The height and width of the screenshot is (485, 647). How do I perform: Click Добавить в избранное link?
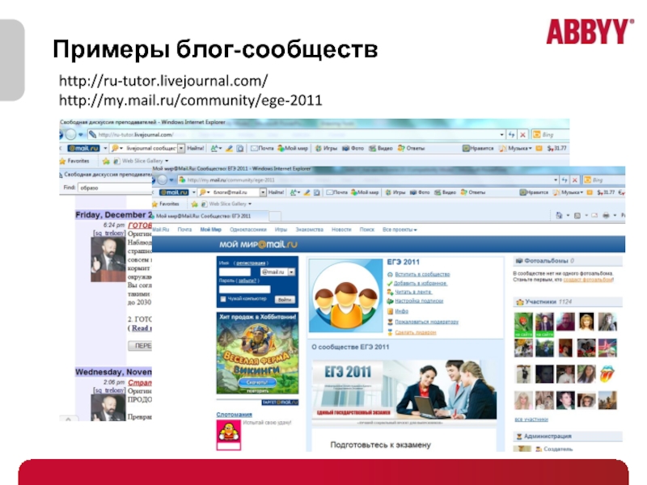(x=421, y=284)
